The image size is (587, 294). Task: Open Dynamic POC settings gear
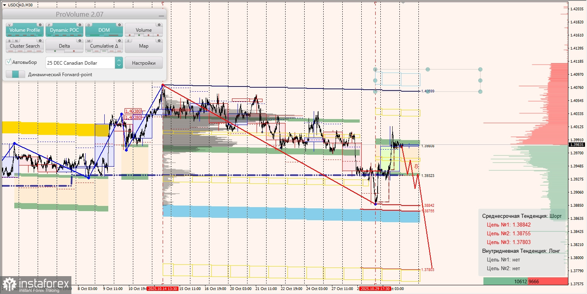point(80,25)
